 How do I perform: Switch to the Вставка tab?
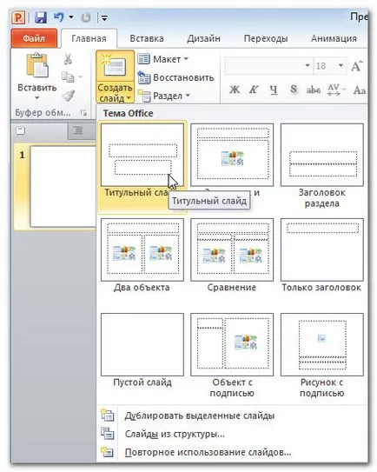pyautogui.click(x=147, y=38)
